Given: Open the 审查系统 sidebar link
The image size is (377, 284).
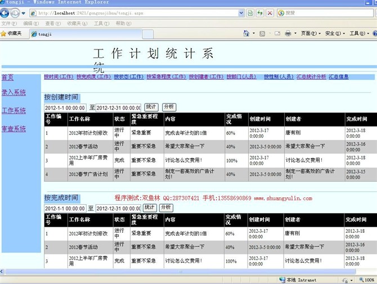Looking at the screenshot, I should pyautogui.click(x=14, y=129).
